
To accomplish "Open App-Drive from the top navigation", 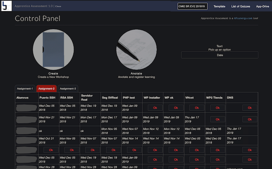I will tap(262, 6).
